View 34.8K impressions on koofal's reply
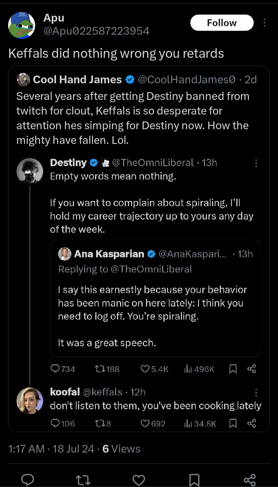Viewport: 278px width, 487px height. click(x=200, y=424)
